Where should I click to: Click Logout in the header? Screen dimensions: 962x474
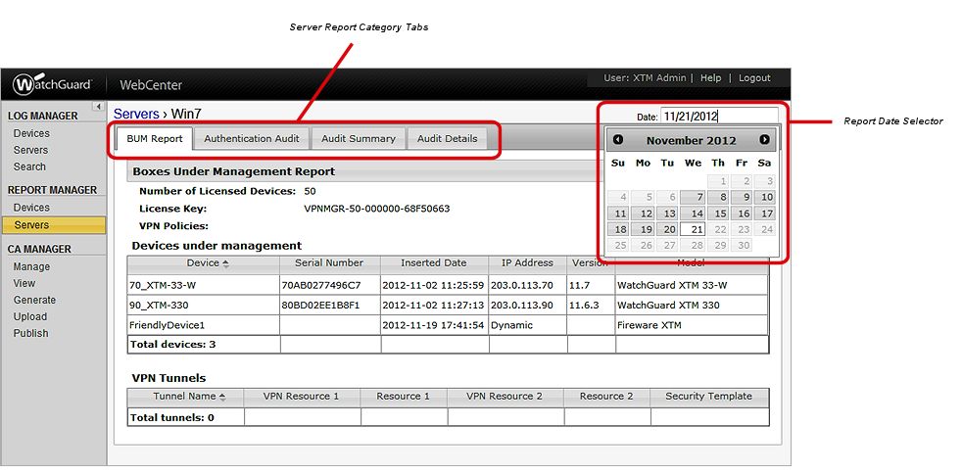[x=754, y=78]
